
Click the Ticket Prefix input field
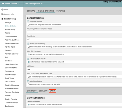(74, 39)
